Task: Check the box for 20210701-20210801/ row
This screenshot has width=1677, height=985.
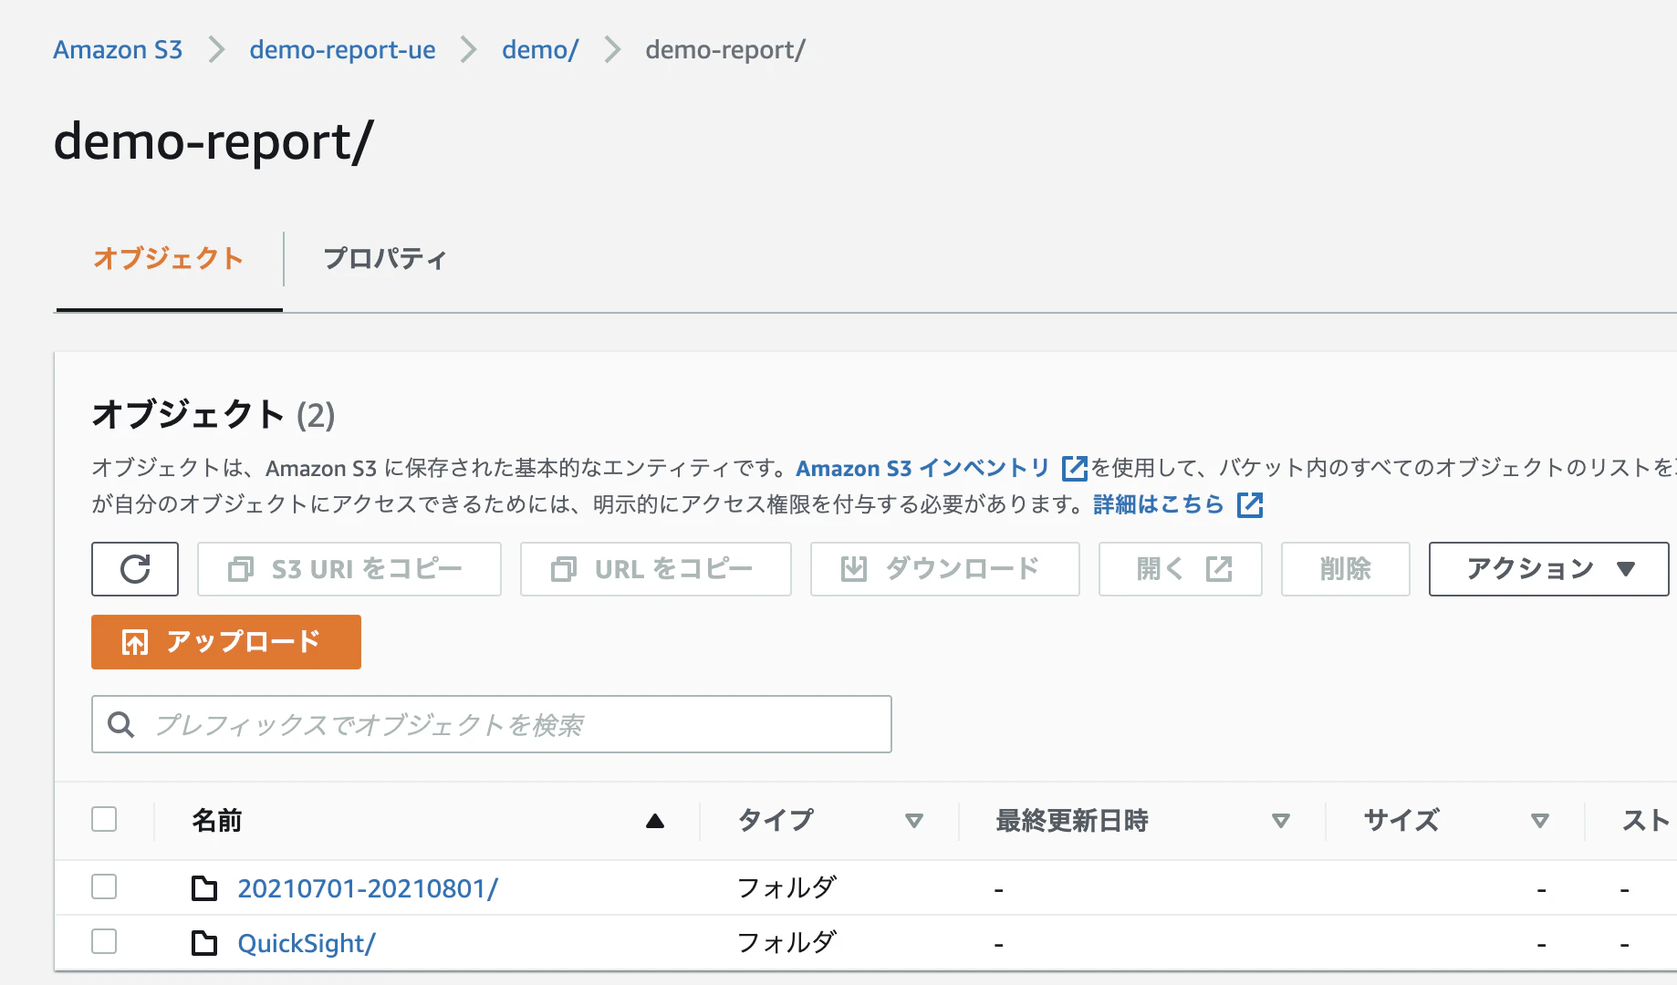Action: [104, 886]
